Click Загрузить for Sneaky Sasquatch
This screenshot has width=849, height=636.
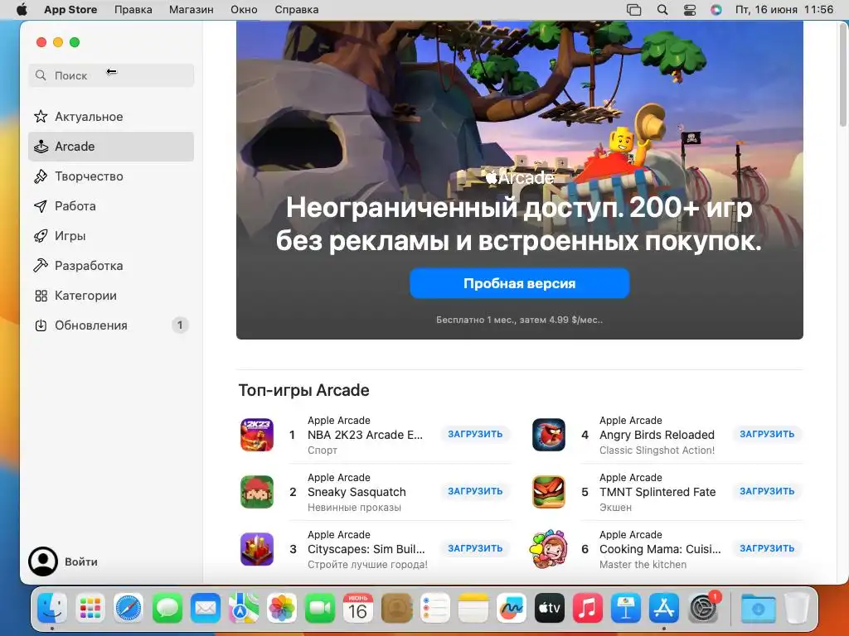pyautogui.click(x=475, y=491)
